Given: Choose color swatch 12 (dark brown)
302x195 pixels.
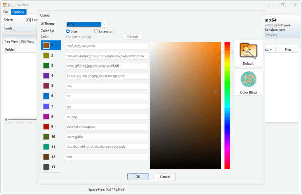Looking at the screenshot, I should [46, 157].
